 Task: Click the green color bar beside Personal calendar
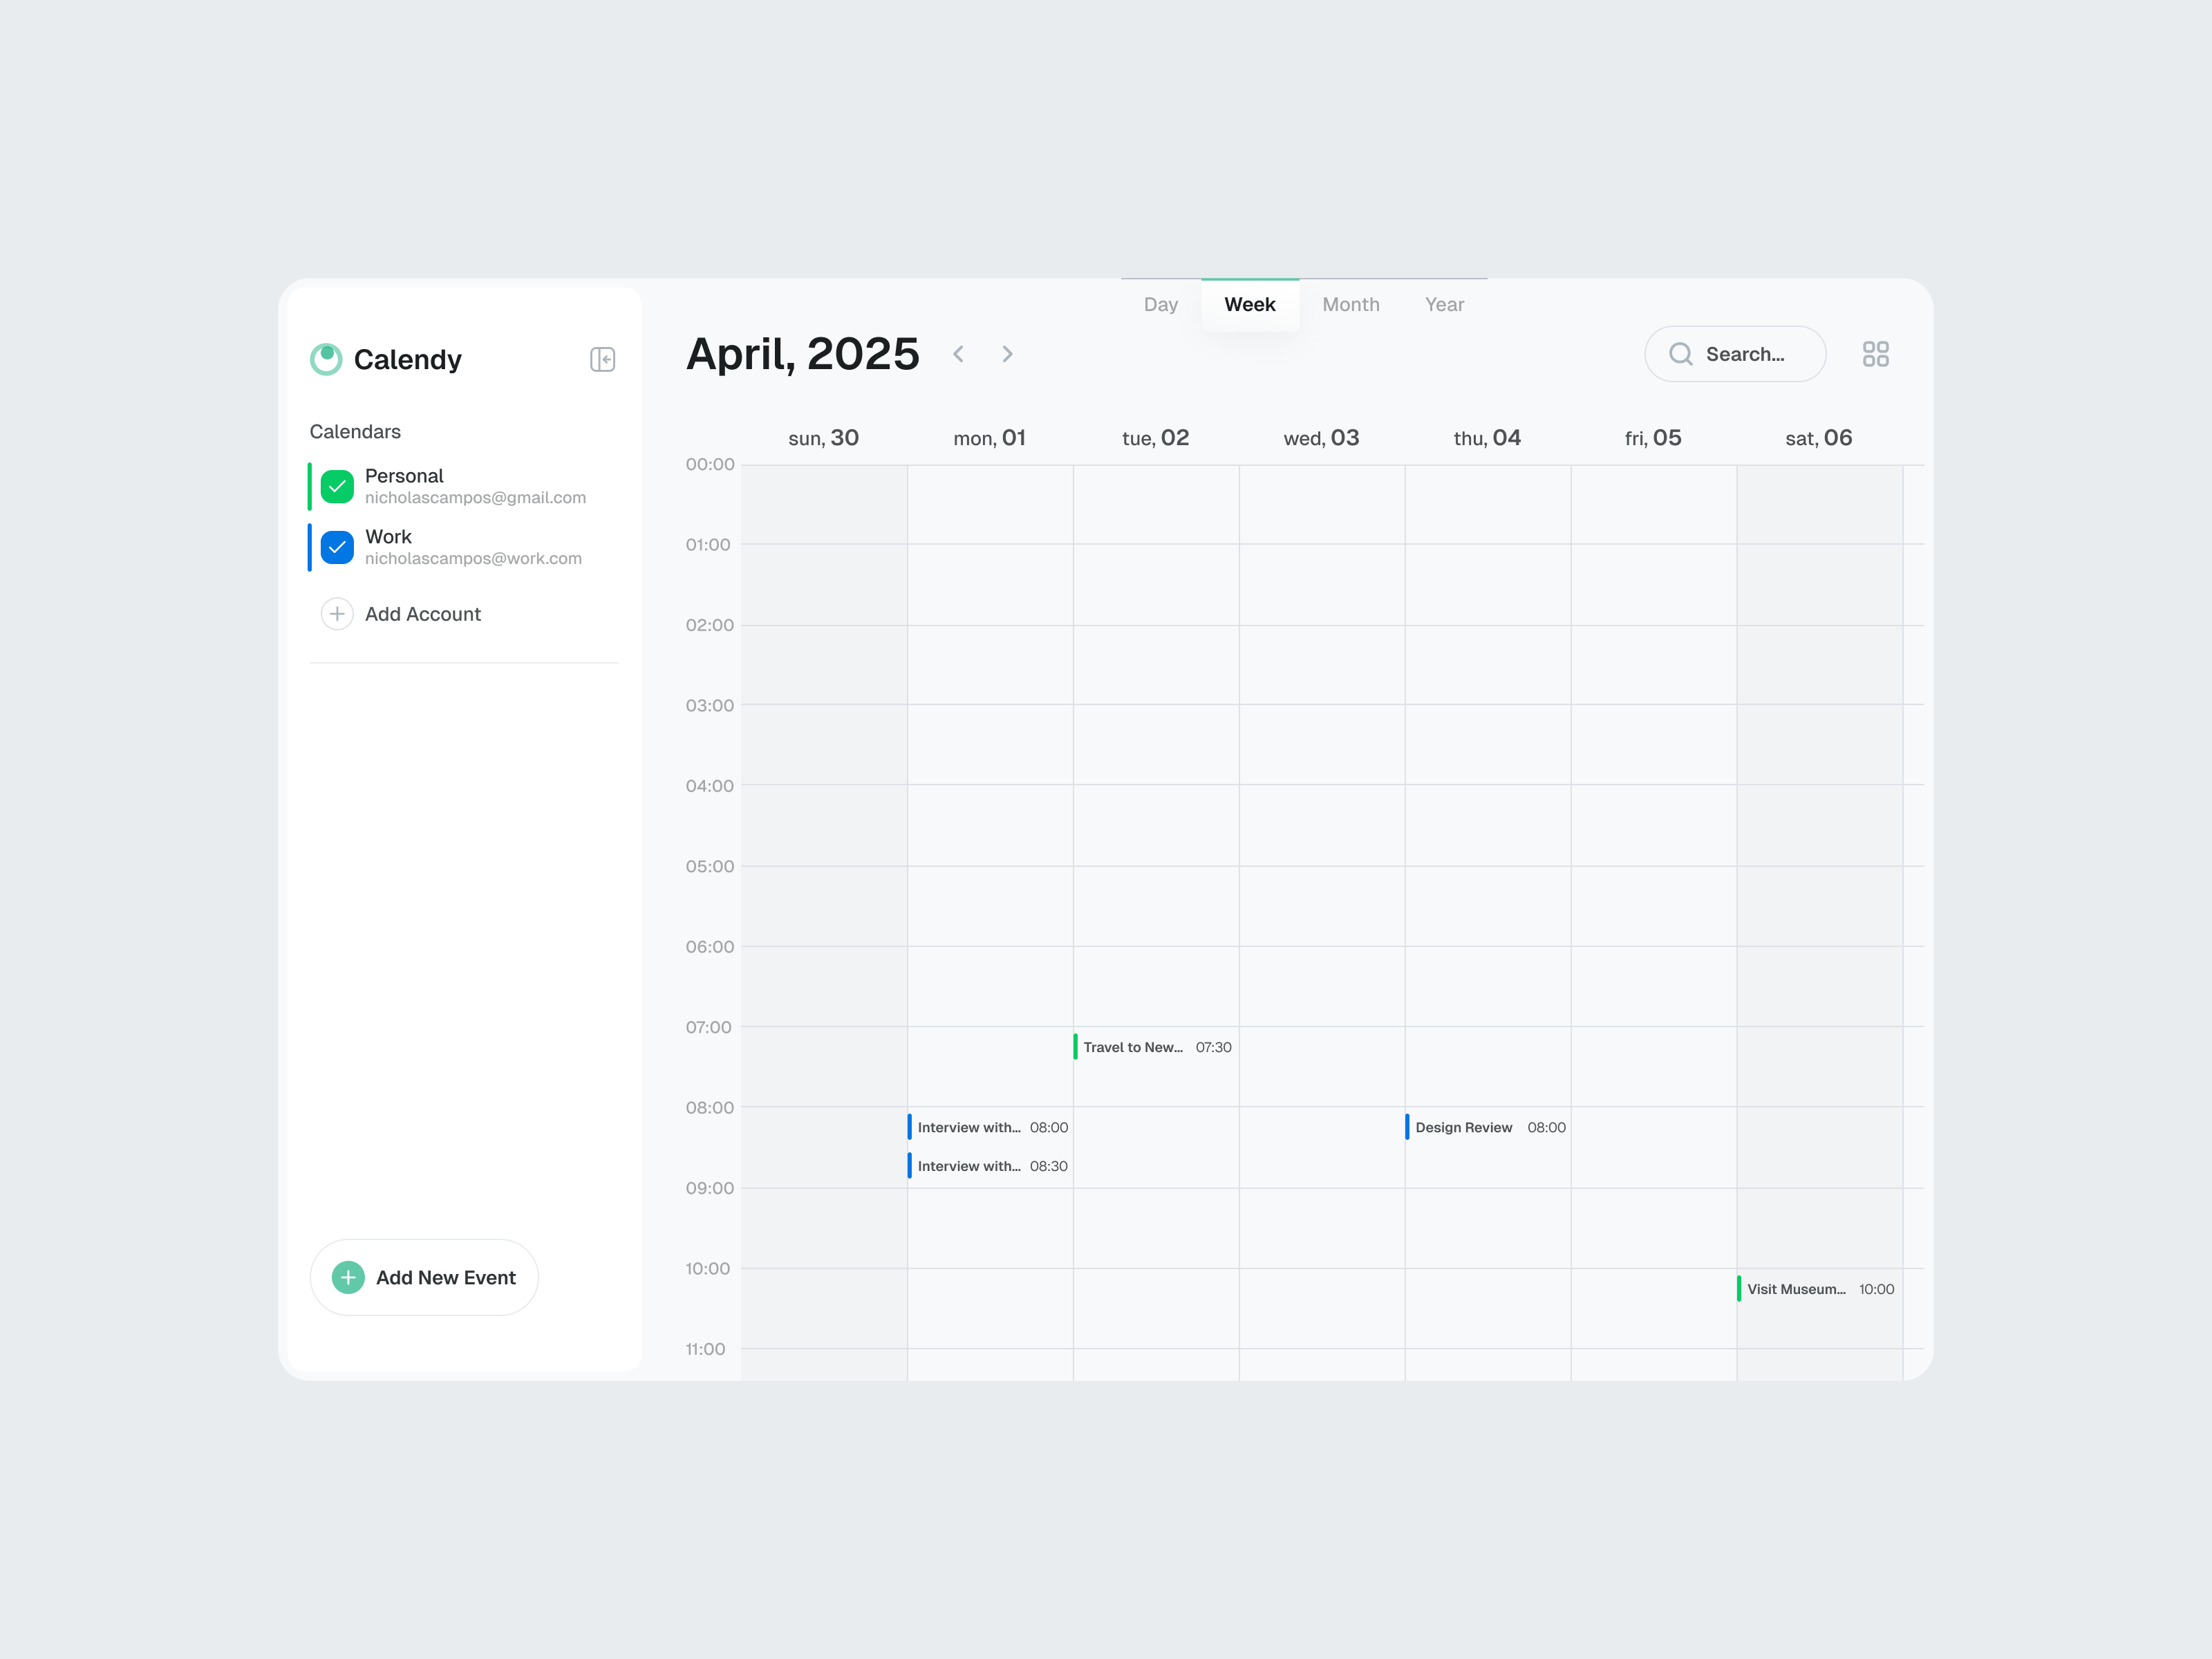click(x=311, y=487)
